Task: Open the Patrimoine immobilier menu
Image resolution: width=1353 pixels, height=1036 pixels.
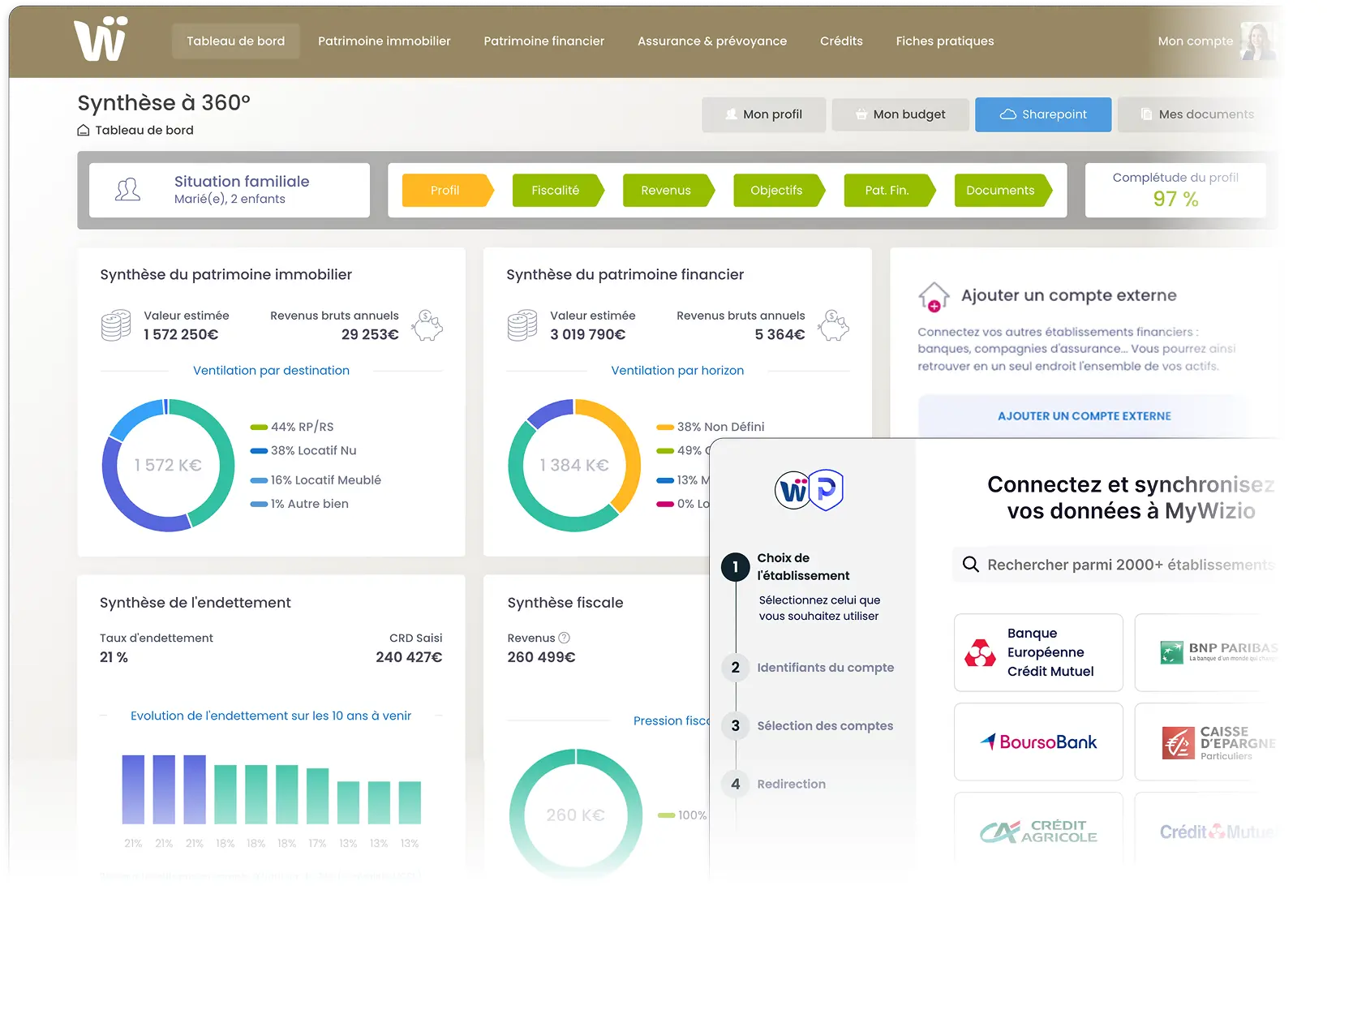Action: [x=384, y=41]
